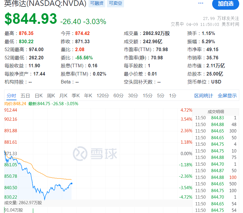The image size is (243, 213).
Task: Click trade row with price 844.87
Action: (x=216, y=171)
